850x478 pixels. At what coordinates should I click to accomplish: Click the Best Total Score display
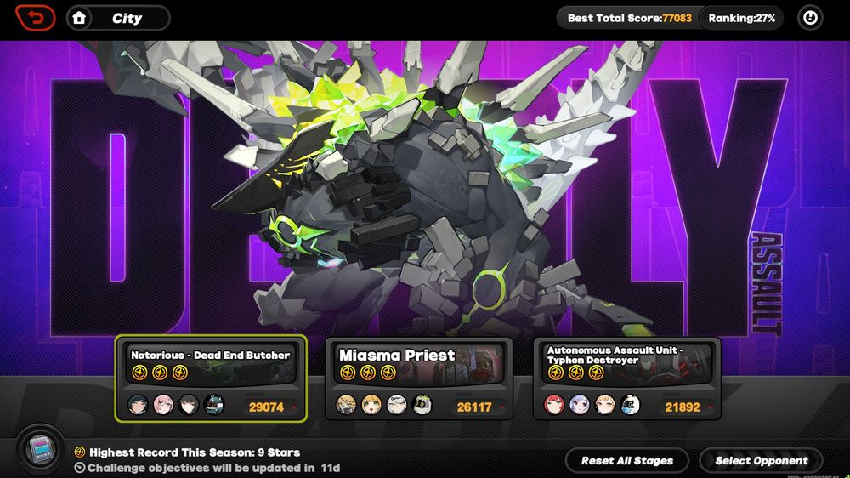pyautogui.click(x=629, y=18)
